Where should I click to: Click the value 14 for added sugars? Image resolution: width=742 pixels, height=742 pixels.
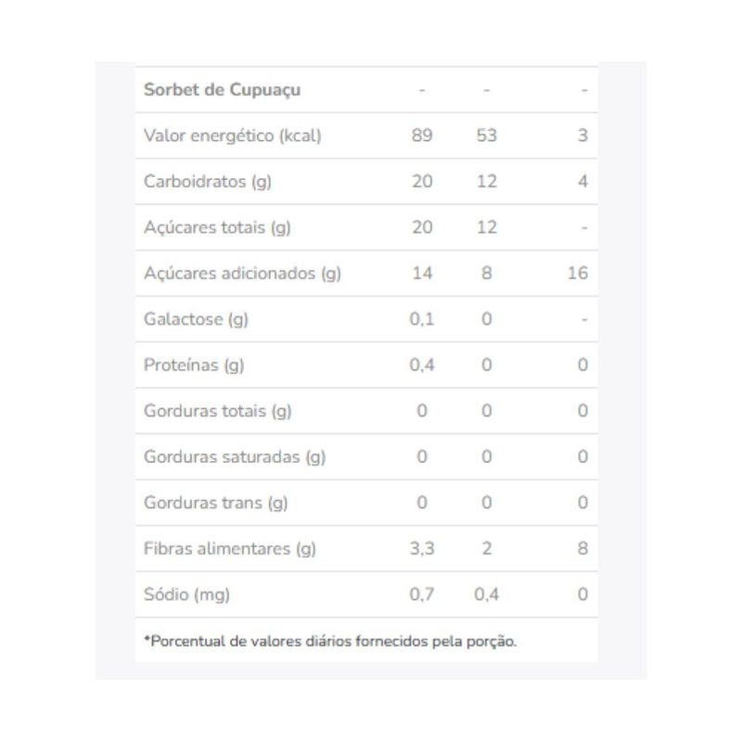point(422,274)
